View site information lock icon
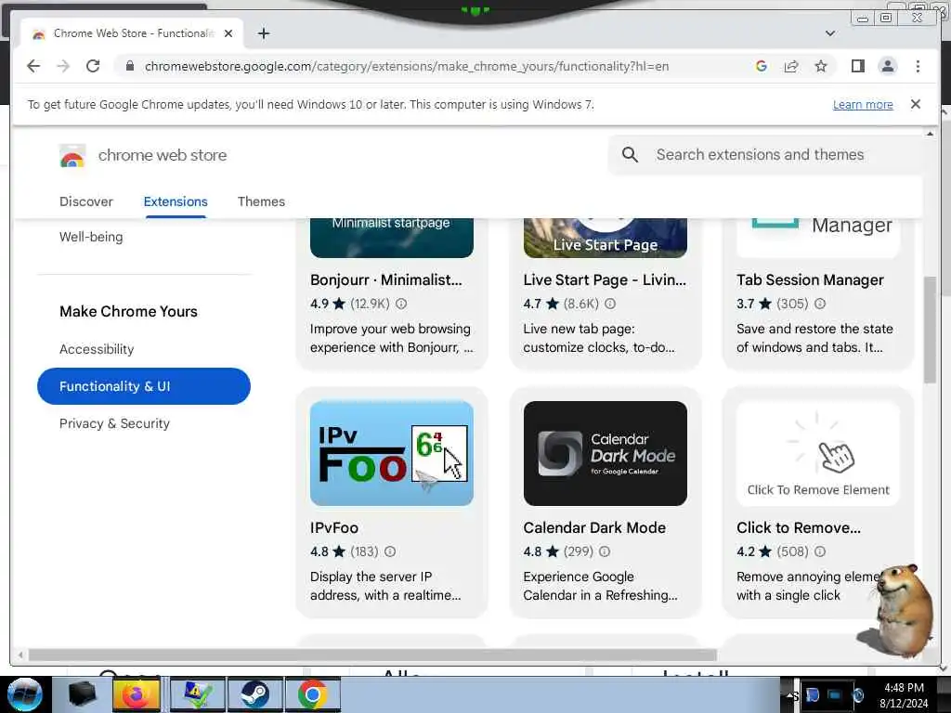 [129, 66]
